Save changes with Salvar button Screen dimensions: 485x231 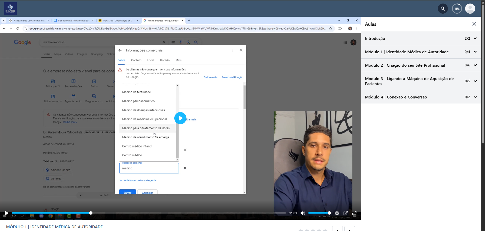point(128,192)
